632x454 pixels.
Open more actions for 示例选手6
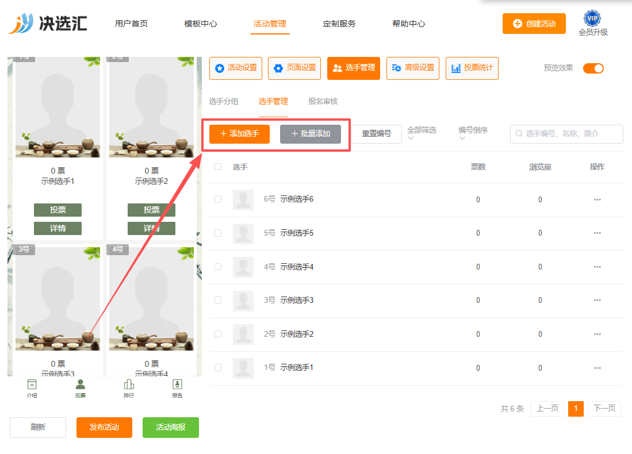pyautogui.click(x=597, y=199)
